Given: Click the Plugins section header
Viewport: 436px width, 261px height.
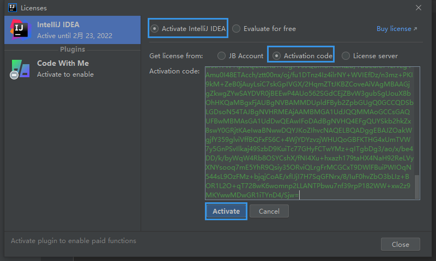Looking at the screenshot, I should (x=72, y=49).
